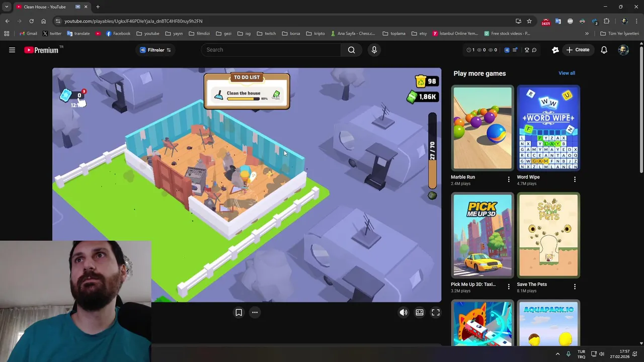Click the trophy icon in header widget

[x=527, y=50]
